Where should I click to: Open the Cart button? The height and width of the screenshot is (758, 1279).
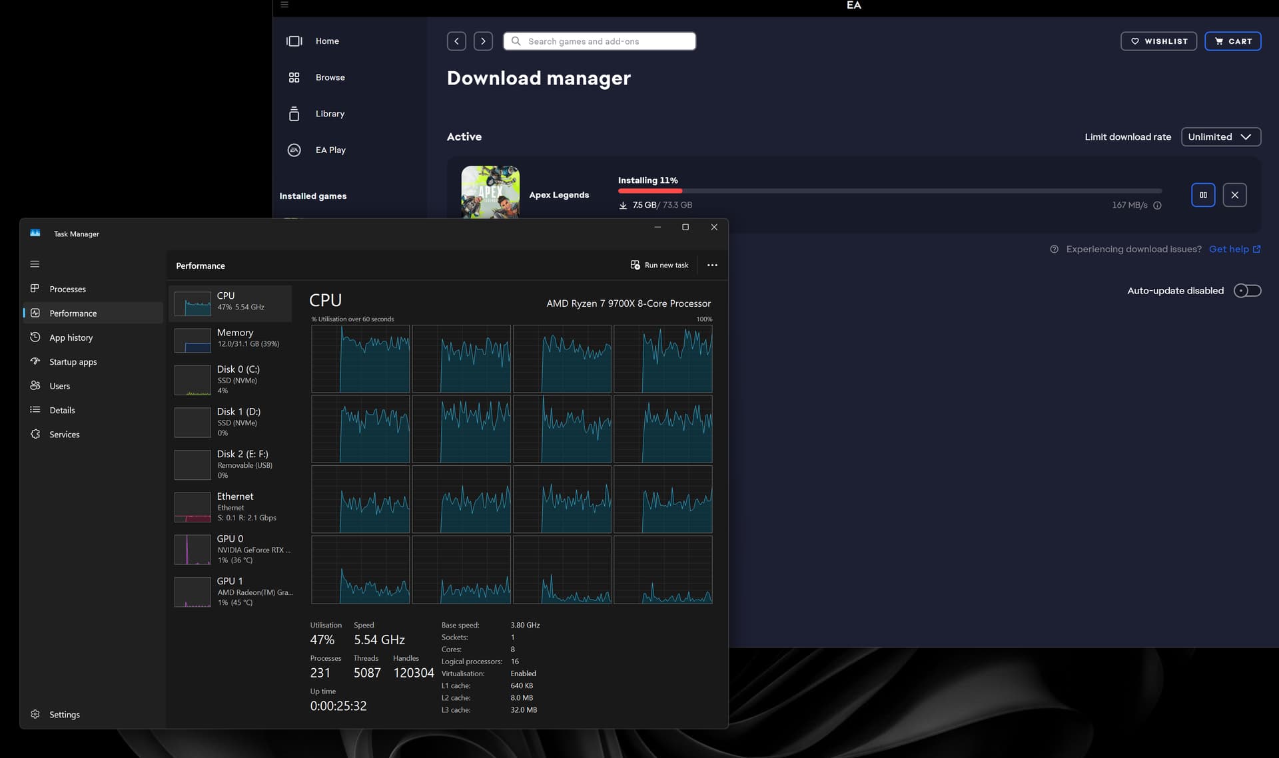(1232, 41)
